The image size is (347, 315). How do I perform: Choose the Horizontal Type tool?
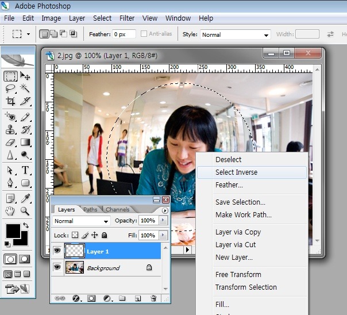tap(25, 170)
